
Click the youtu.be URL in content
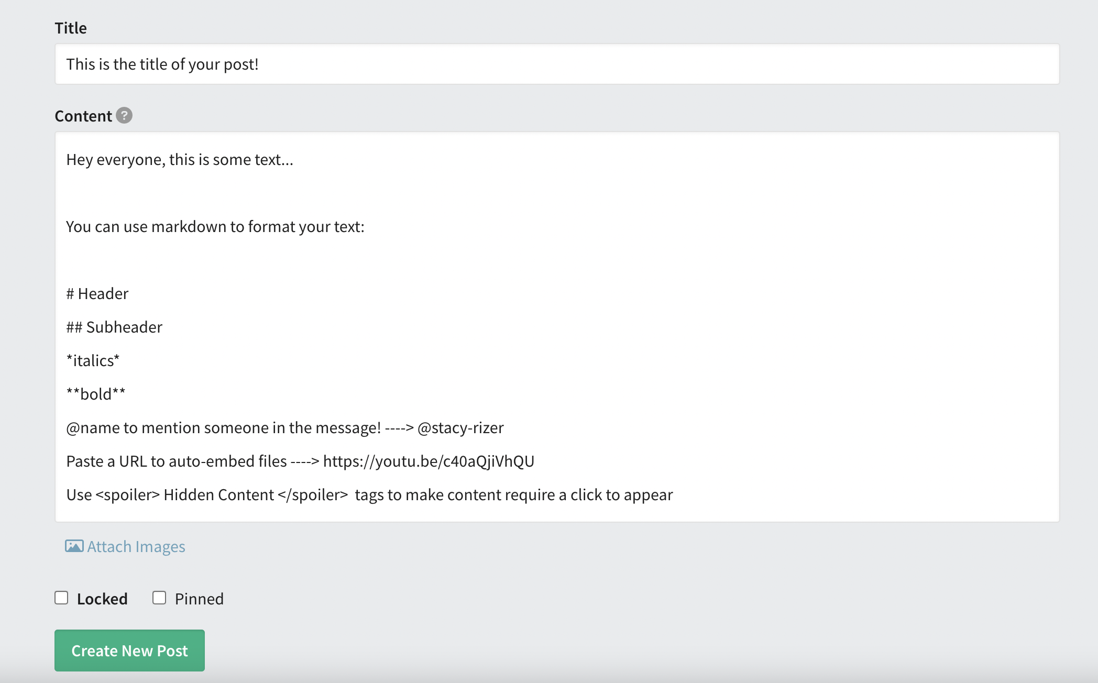tap(429, 461)
